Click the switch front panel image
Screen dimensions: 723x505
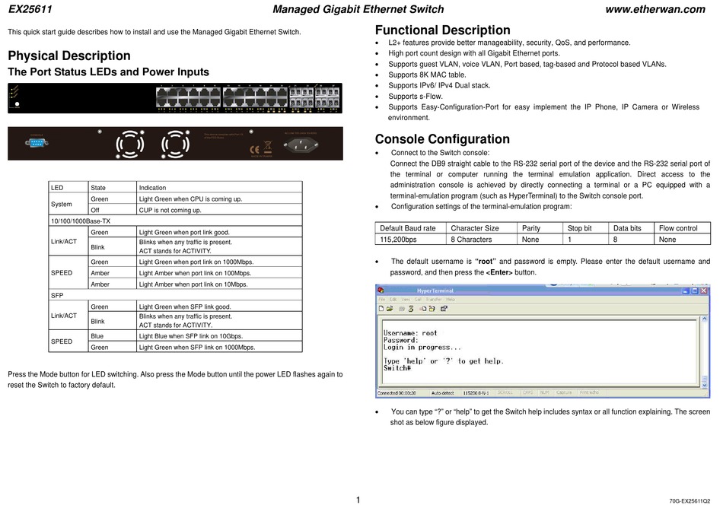point(175,98)
